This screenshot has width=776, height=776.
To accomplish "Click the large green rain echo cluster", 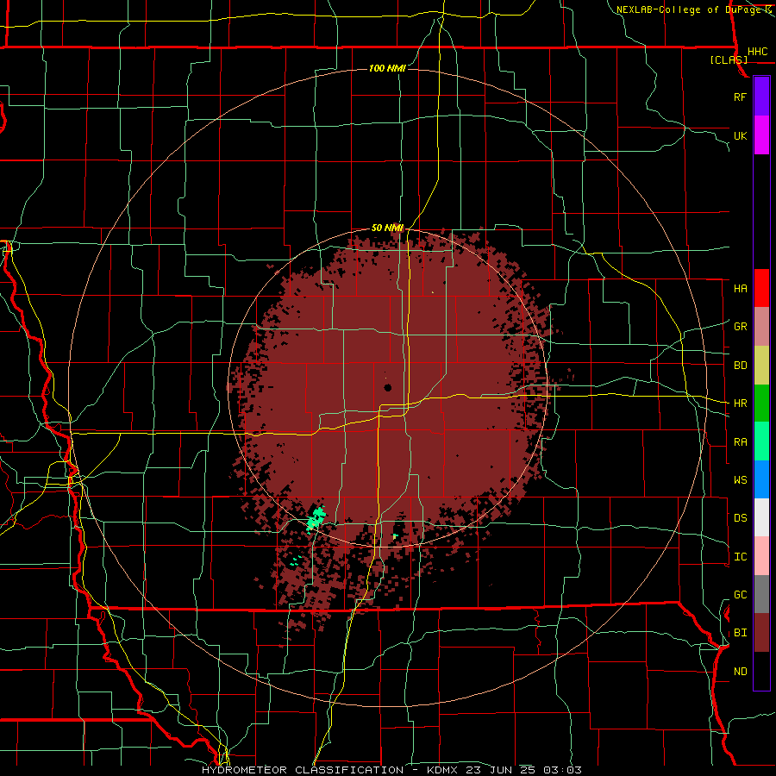I will pyautogui.click(x=316, y=518).
